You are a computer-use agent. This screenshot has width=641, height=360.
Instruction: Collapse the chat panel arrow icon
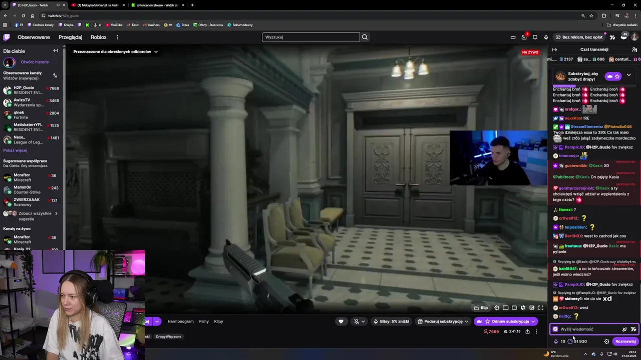[x=554, y=49]
